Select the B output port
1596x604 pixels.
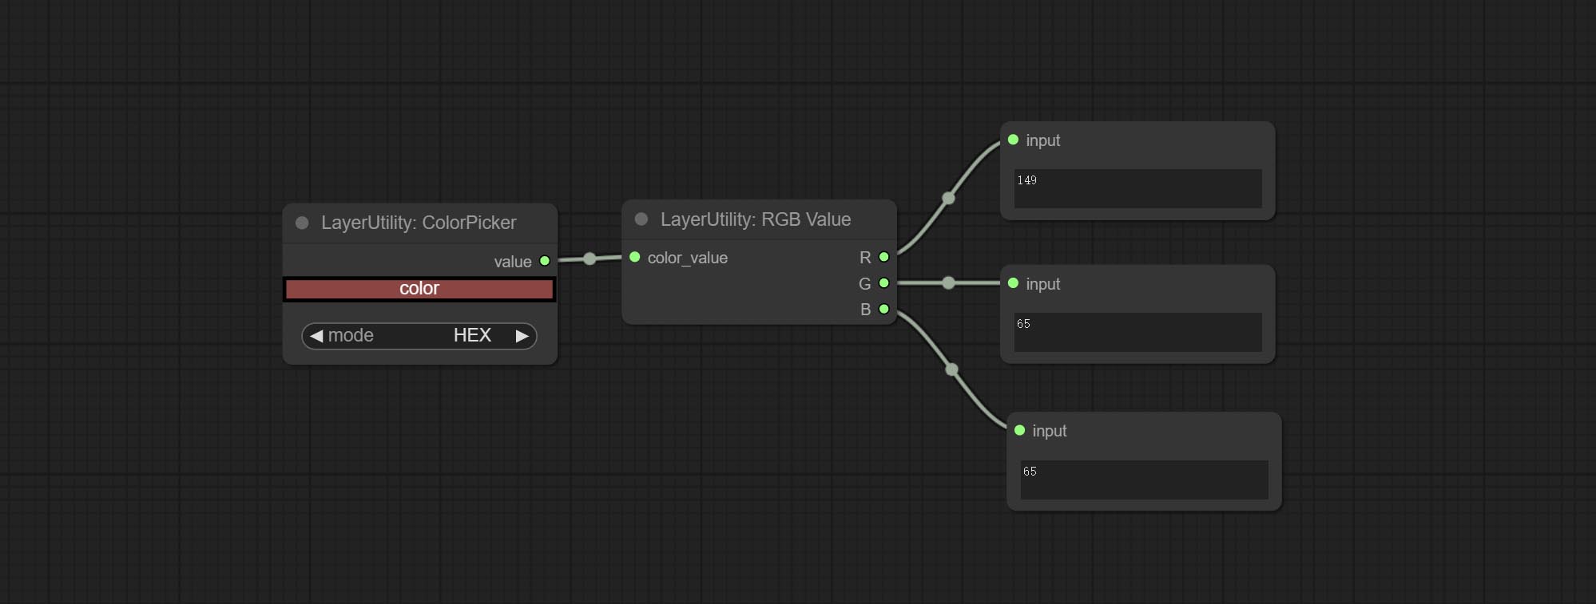point(883,309)
